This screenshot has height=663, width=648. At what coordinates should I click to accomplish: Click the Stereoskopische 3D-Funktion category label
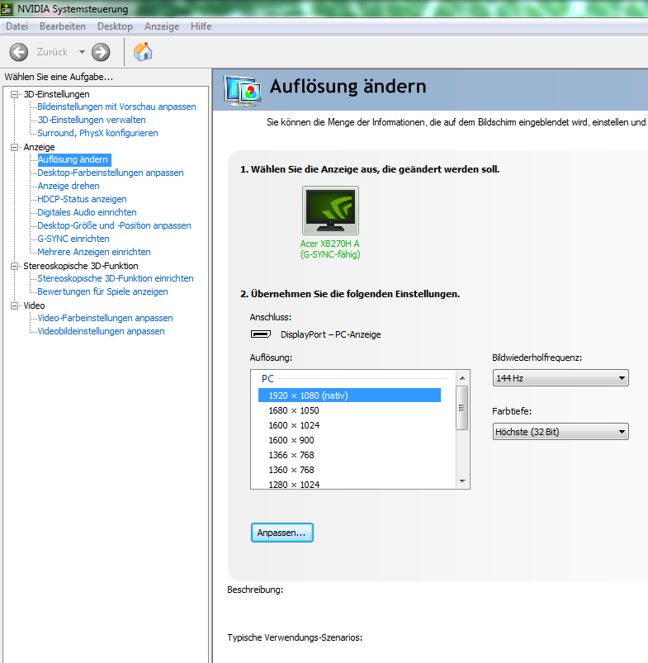[x=81, y=266]
